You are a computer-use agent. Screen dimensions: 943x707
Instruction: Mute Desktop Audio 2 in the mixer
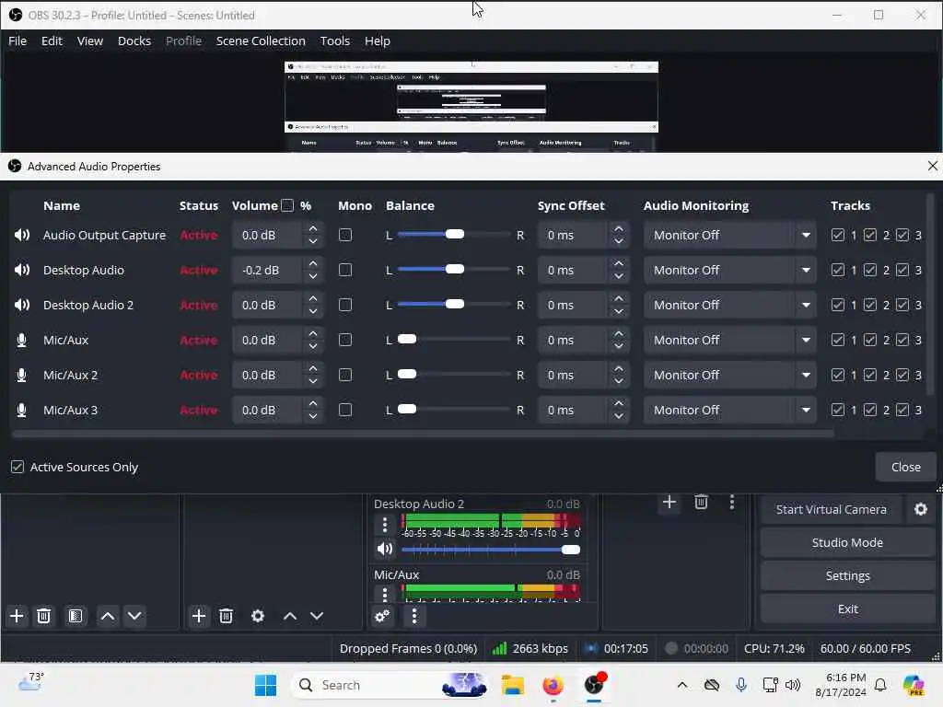[385, 549]
